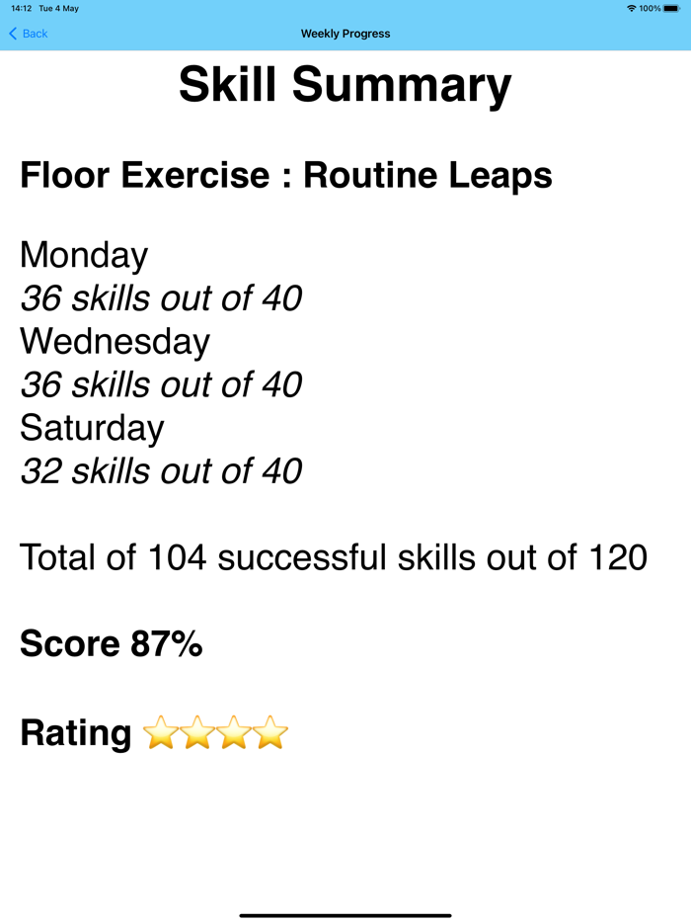Screen dimensions: 691x923
Task: Click the battery icon in status bar
Action: click(673, 9)
